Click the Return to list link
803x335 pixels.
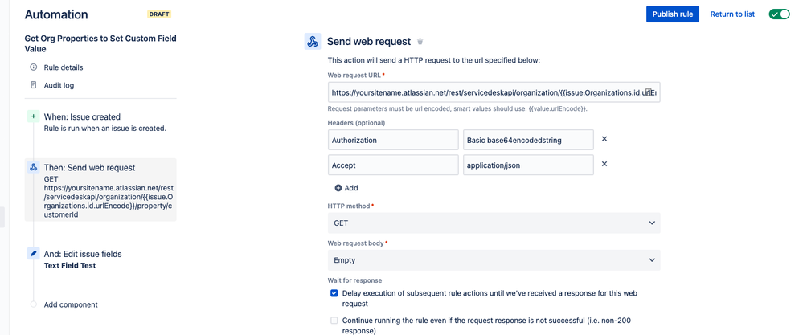(x=732, y=14)
